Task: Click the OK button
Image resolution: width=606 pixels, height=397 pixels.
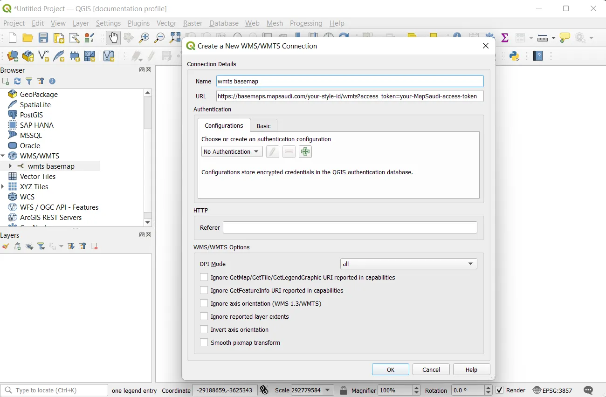Action: point(390,370)
